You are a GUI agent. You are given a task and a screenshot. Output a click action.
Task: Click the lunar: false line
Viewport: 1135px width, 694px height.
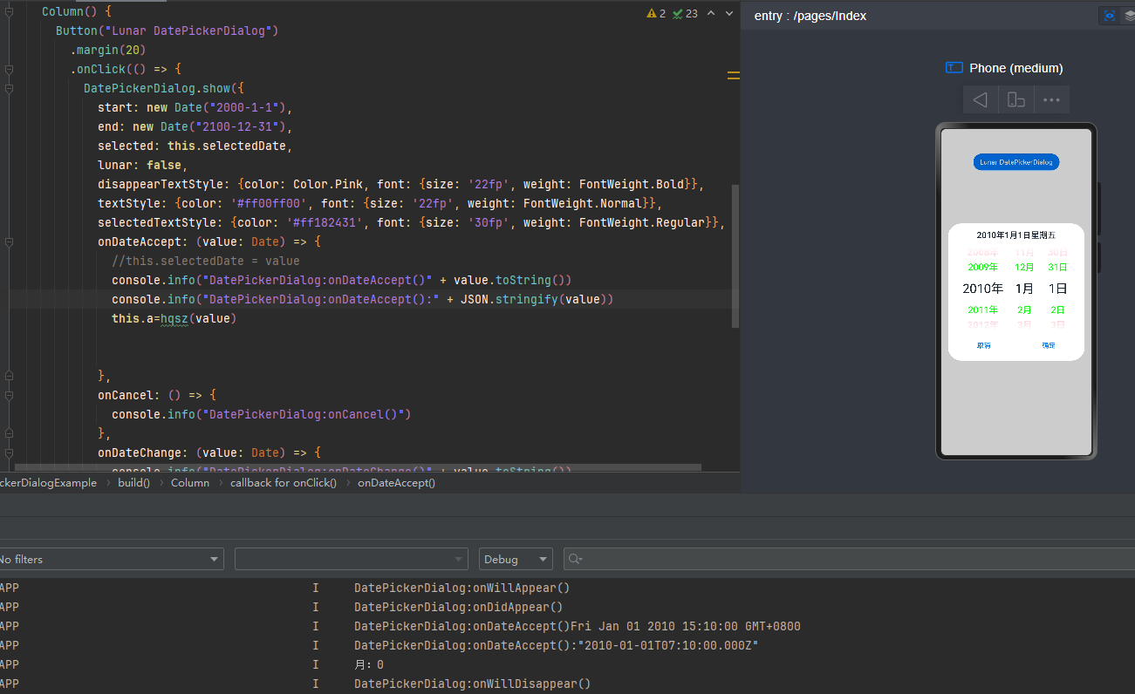143,165
